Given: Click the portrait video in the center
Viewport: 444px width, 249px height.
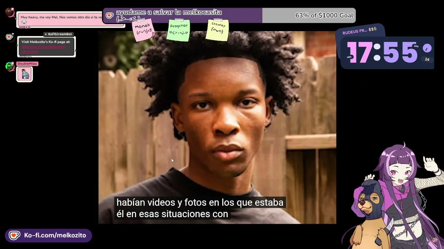Looking at the screenshot, I should point(217,127).
